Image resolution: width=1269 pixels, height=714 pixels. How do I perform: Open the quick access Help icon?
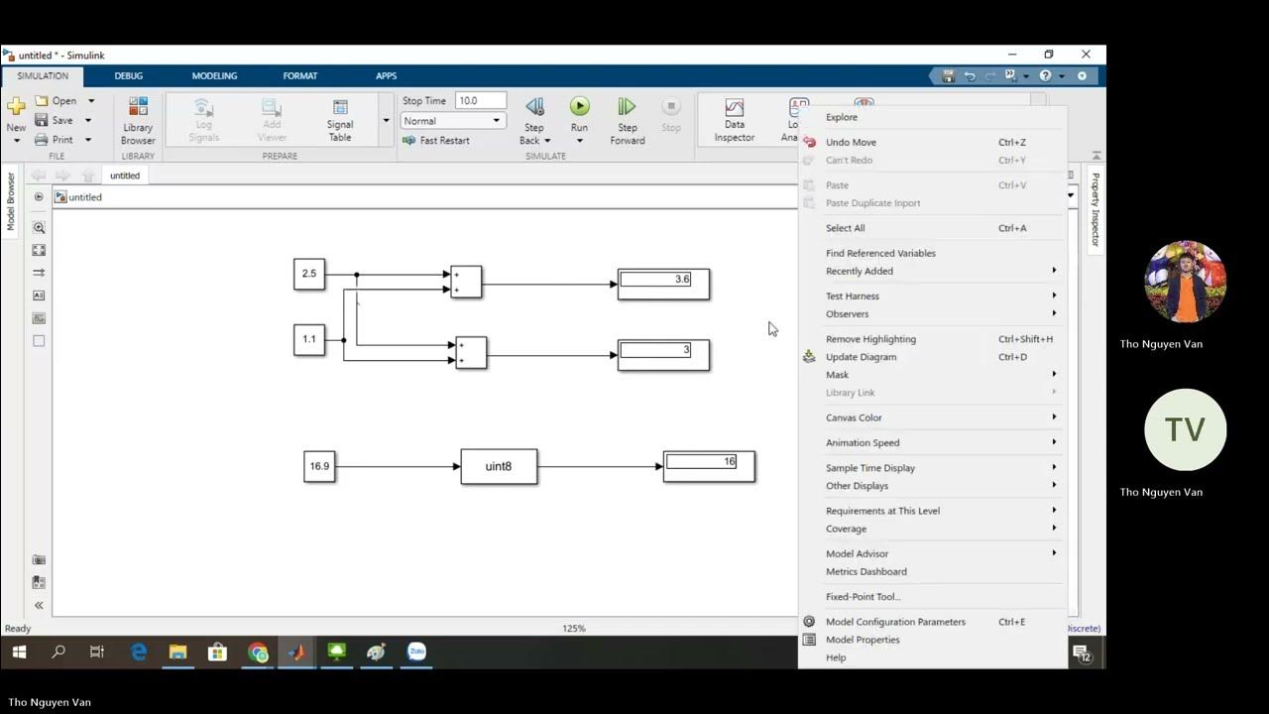tap(1045, 75)
